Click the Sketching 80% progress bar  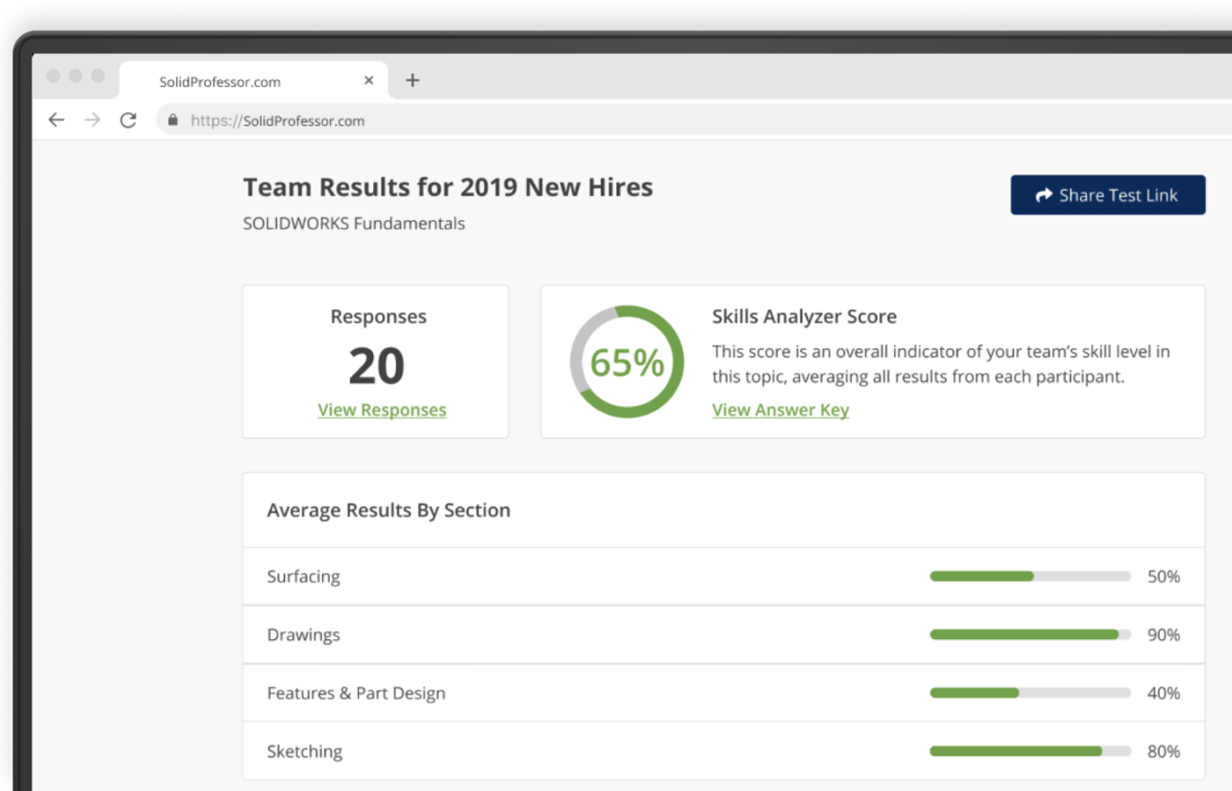click(x=1030, y=751)
